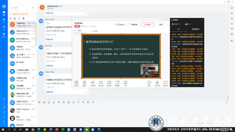Click the view details link under the 16:25 check-in

[x=49, y=92]
